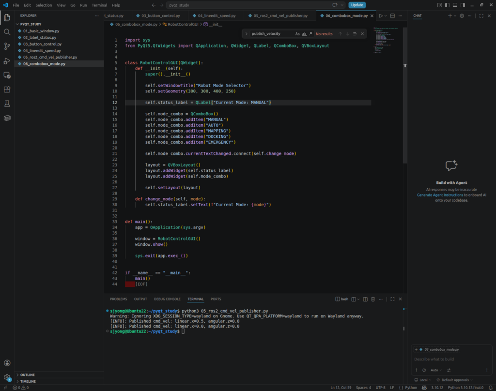The height and width of the screenshot is (391, 496).
Task: Switch to the PROBLEMS panel tab
Action: tap(118, 299)
